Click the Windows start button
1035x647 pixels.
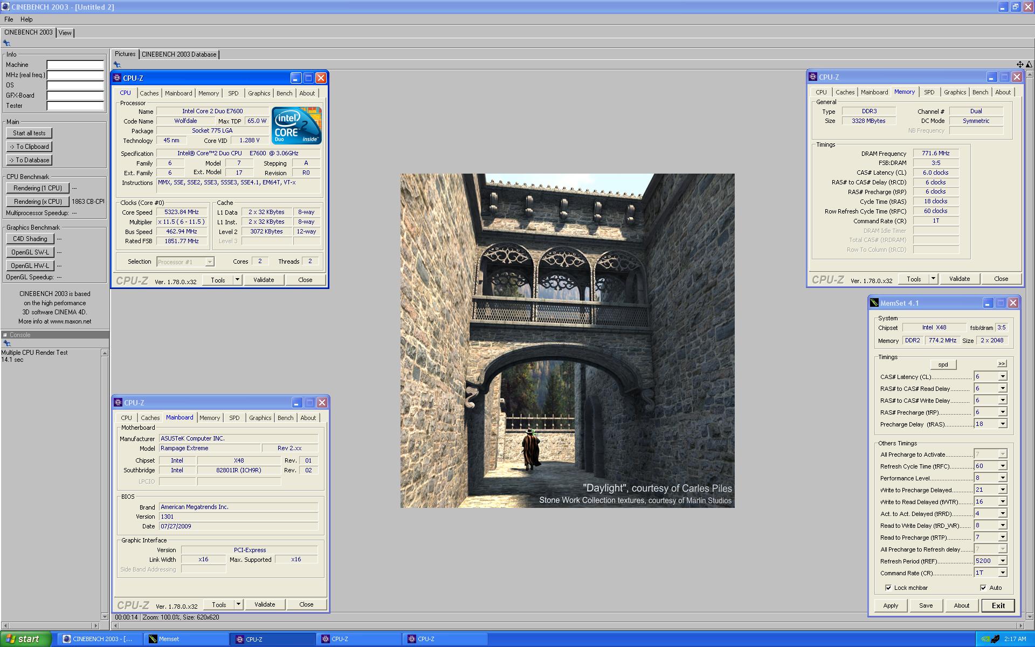tap(26, 639)
